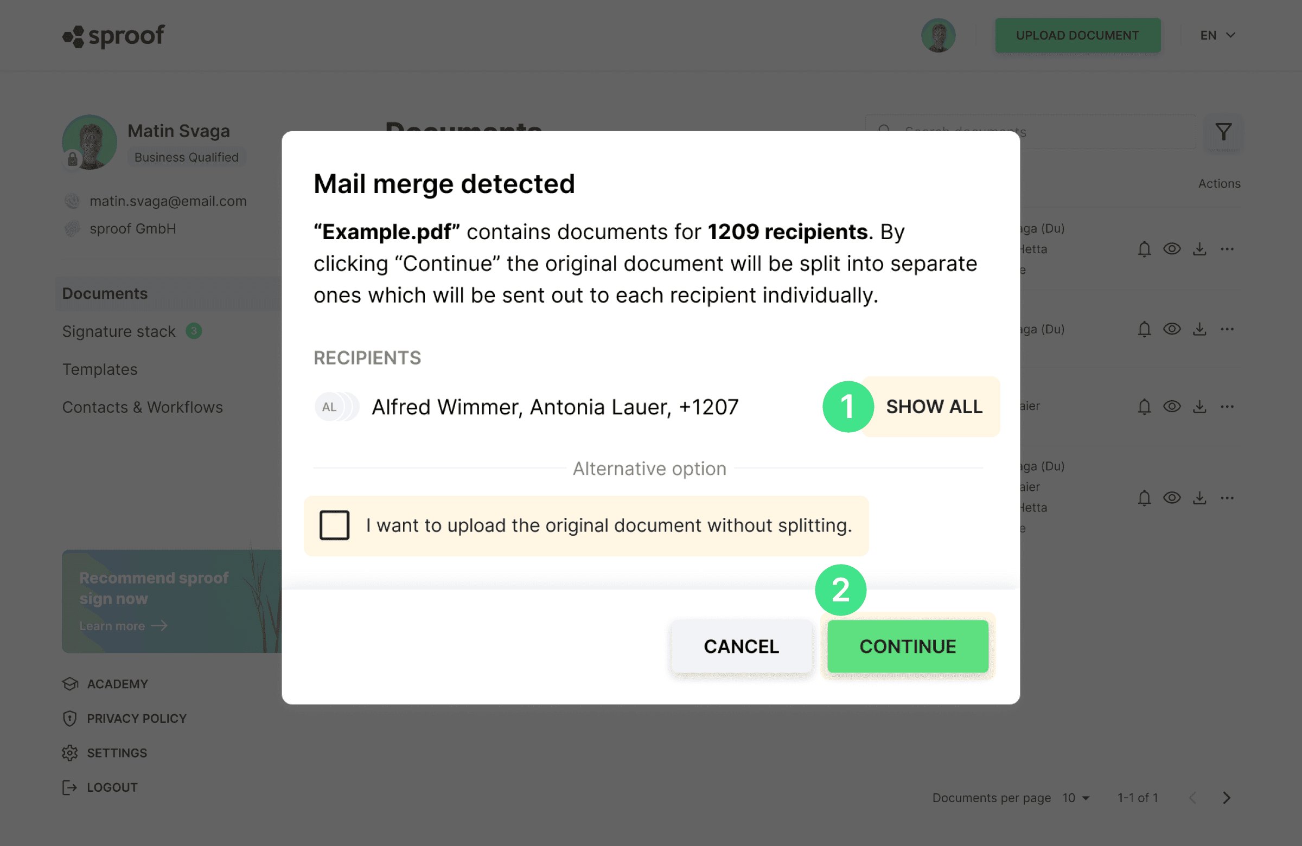The width and height of the screenshot is (1302, 846).
Task: Expand documents per page dropdown
Action: (1077, 798)
